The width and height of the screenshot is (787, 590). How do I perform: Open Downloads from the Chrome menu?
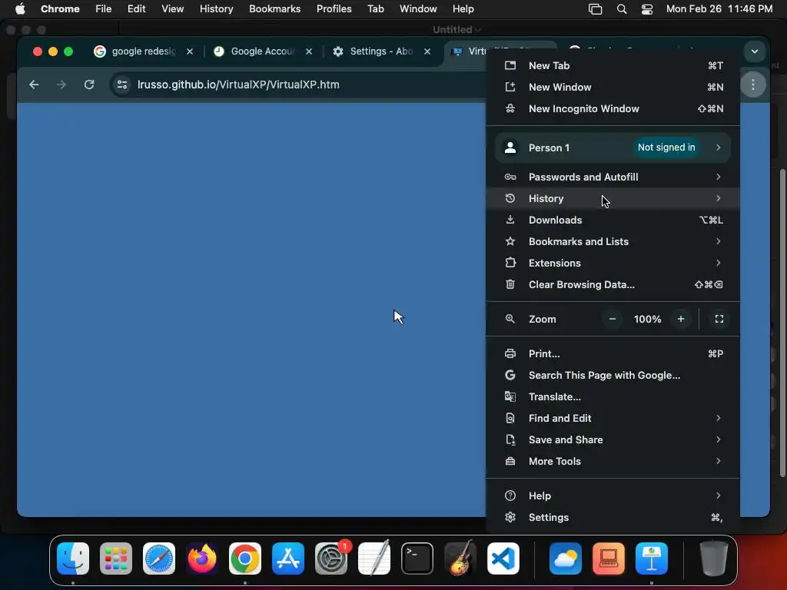coord(613,220)
